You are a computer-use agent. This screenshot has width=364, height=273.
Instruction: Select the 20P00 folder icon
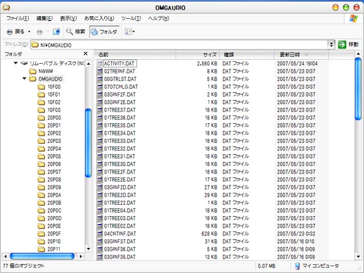point(41,118)
